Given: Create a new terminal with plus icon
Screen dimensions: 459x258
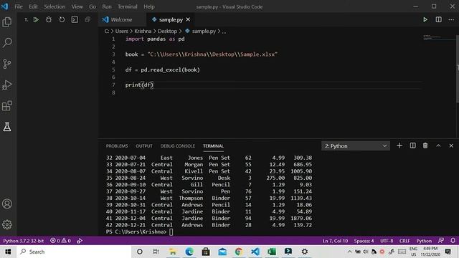Looking at the screenshot, I should point(399,145).
